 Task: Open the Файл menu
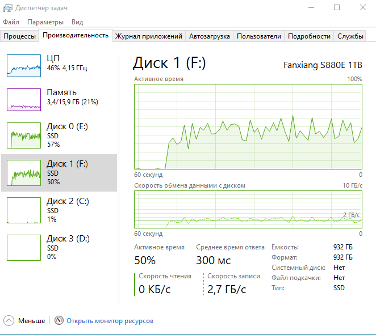(11, 22)
